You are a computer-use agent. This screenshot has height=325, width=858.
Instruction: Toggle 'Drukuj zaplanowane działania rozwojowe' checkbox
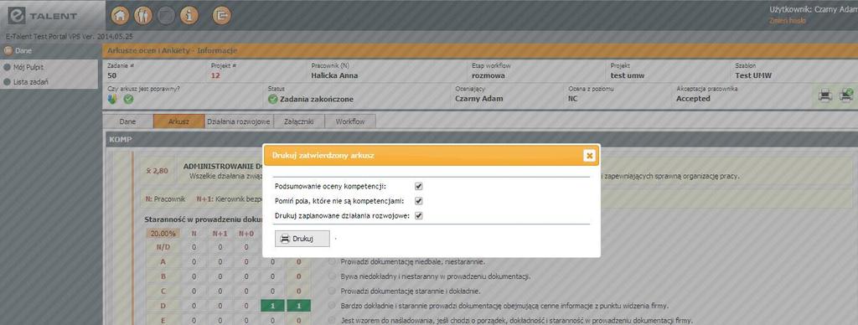(419, 215)
